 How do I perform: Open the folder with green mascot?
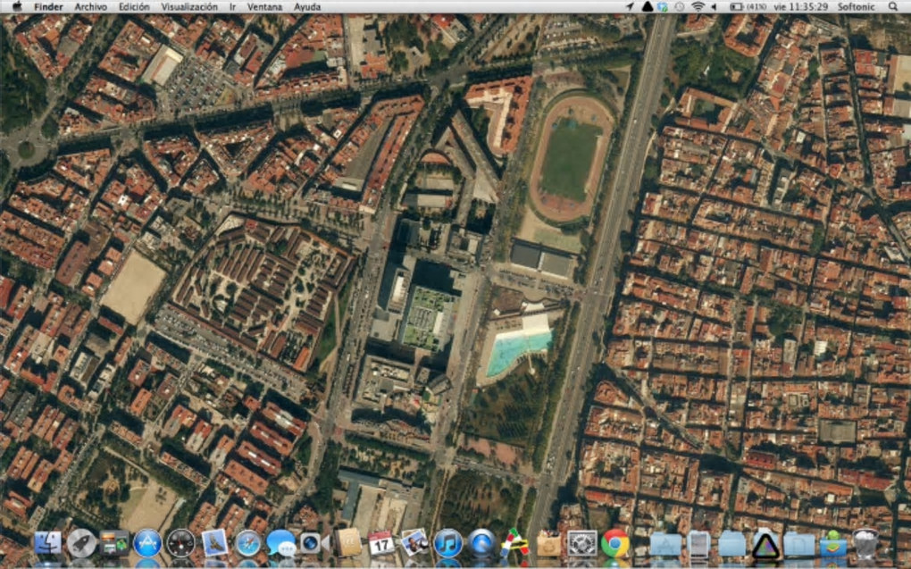tap(833, 543)
